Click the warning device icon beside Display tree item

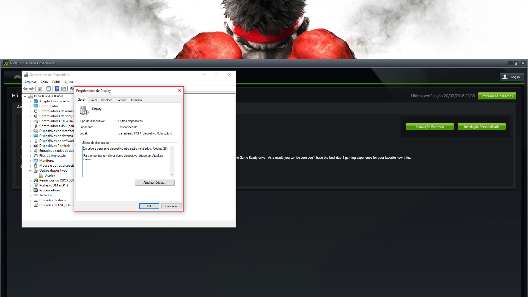[x=41, y=175]
